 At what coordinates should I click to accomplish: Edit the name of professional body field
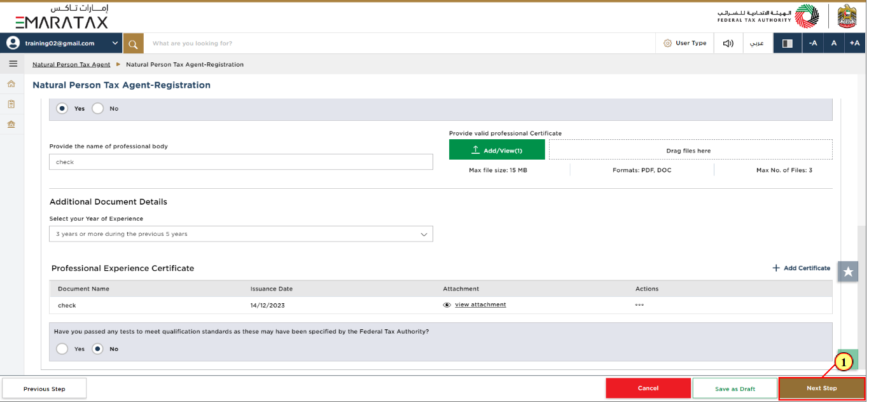[x=241, y=162]
